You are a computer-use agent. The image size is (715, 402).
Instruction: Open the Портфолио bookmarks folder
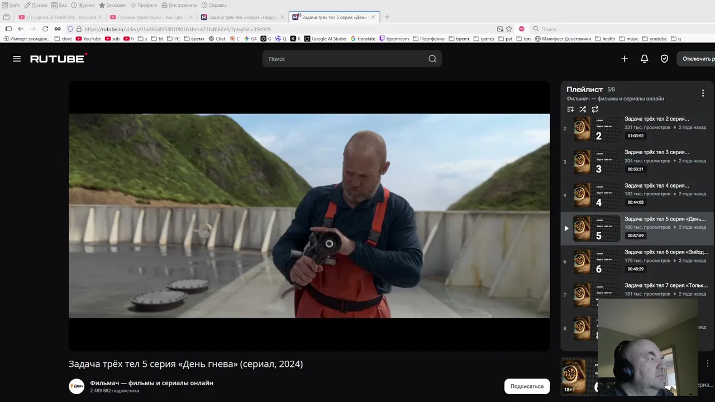pyautogui.click(x=428, y=39)
